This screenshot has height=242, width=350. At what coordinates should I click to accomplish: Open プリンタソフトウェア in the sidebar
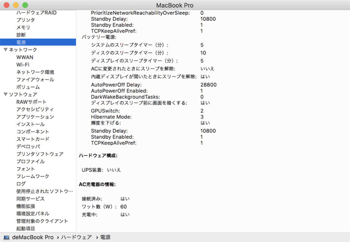(x=40, y=154)
